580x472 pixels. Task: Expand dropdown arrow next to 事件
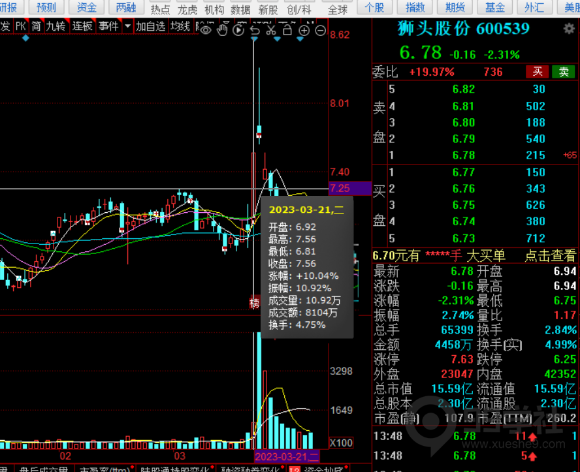[x=127, y=27]
